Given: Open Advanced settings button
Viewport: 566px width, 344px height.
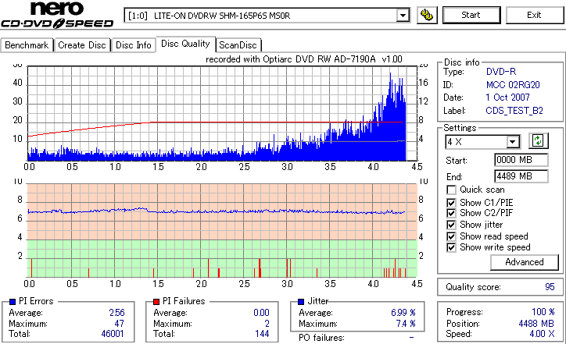Looking at the screenshot, I should (524, 262).
